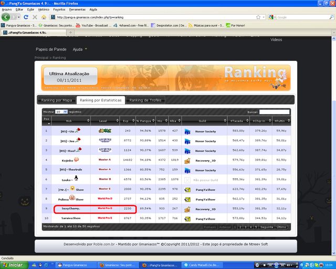Screen dimensions: 336x269
Task: Open the Papeis de Parede link
Action: click(x=51, y=49)
